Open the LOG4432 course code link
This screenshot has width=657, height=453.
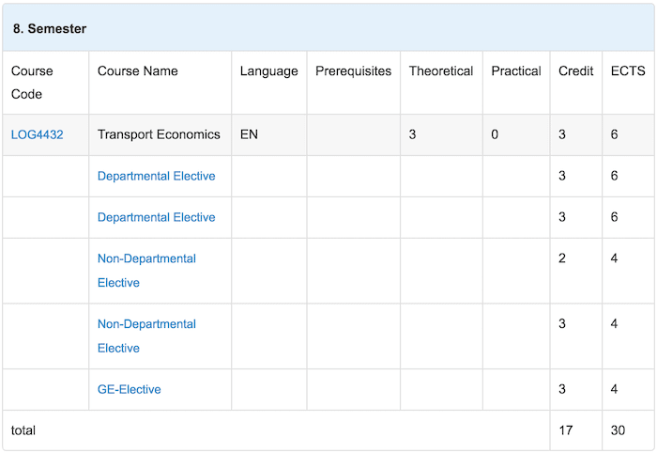[37, 134]
